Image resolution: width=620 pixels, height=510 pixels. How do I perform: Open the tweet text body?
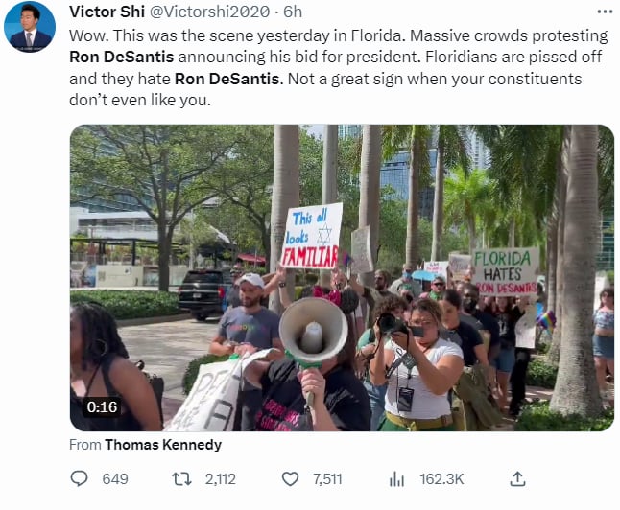(x=339, y=67)
